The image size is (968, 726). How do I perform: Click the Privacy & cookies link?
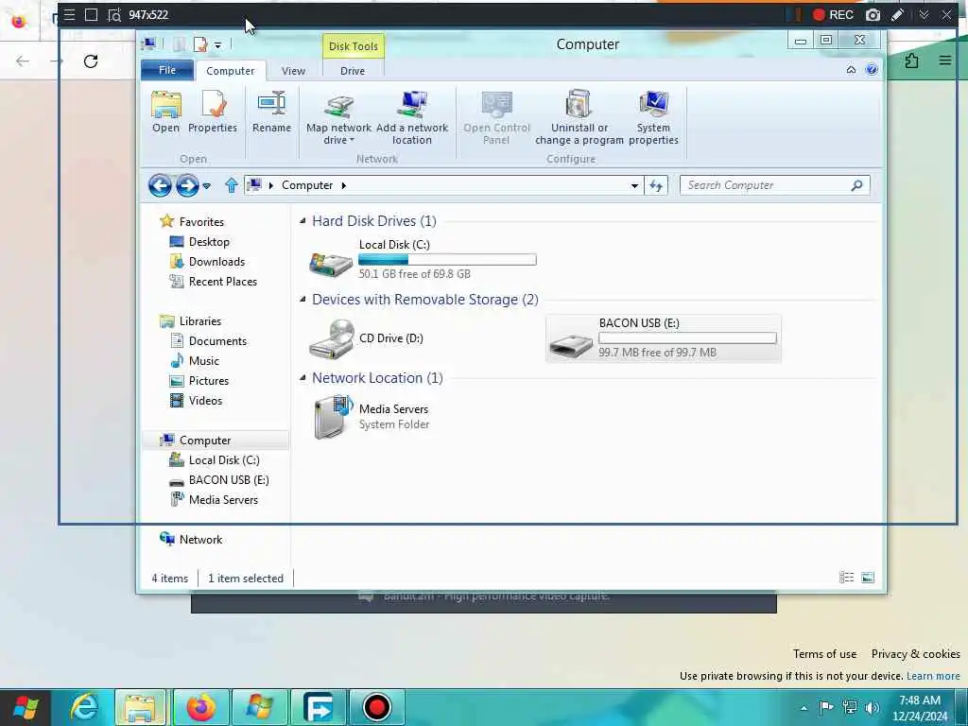(915, 654)
